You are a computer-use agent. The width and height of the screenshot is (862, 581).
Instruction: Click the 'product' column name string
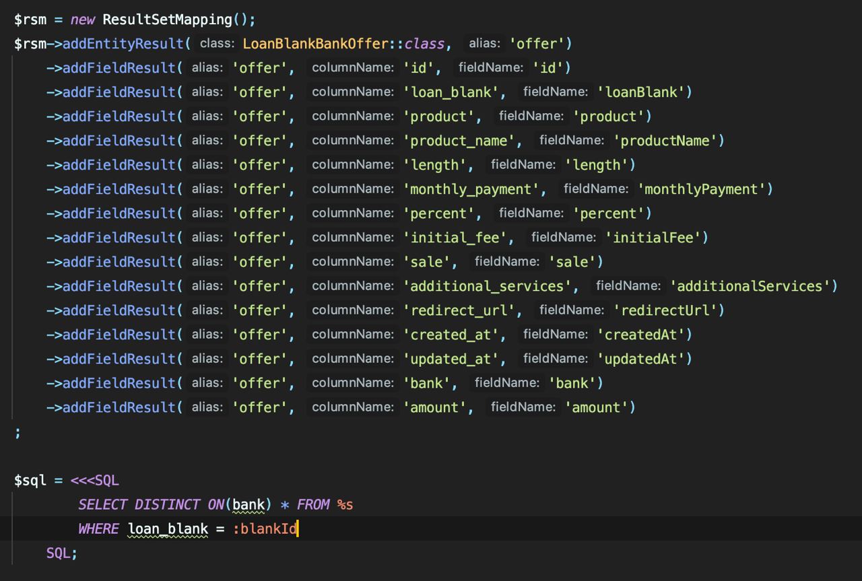(438, 116)
